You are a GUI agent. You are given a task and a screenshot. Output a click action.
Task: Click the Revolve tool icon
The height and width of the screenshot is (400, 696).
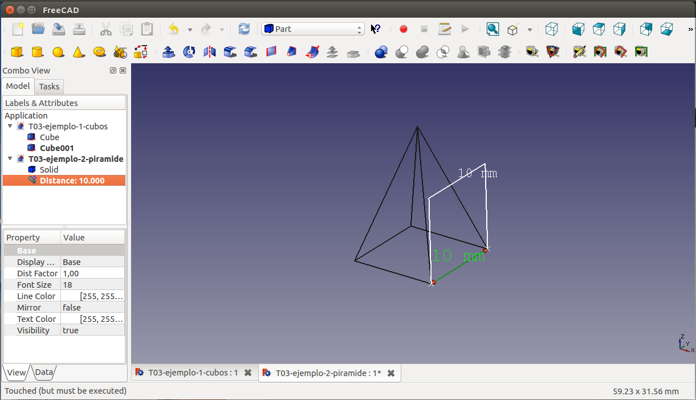[x=189, y=52]
